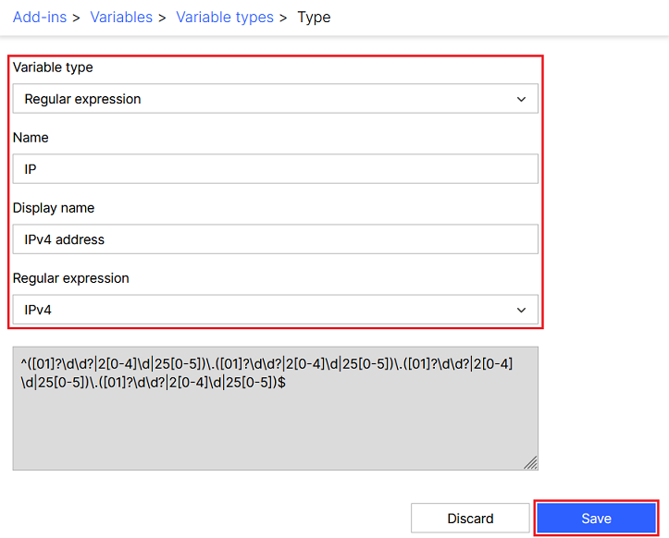
Task: Click the Name field label
Action: tap(31, 138)
